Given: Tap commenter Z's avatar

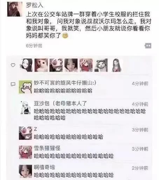Looking at the screenshot, I should (x=25, y=133).
